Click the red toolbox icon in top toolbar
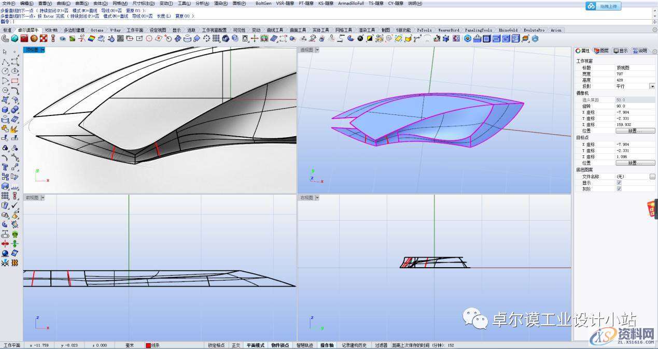Image resolution: width=658 pixels, height=349 pixels. pyautogui.click(x=24, y=38)
